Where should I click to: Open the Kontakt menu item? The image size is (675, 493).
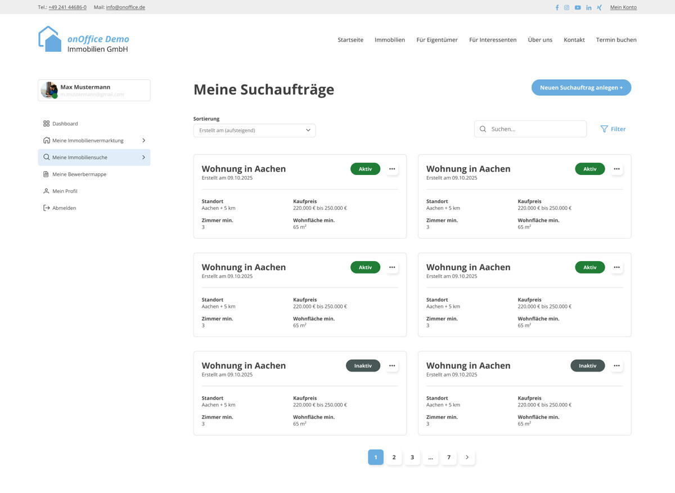pyautogui.click(x=574, y=40)
